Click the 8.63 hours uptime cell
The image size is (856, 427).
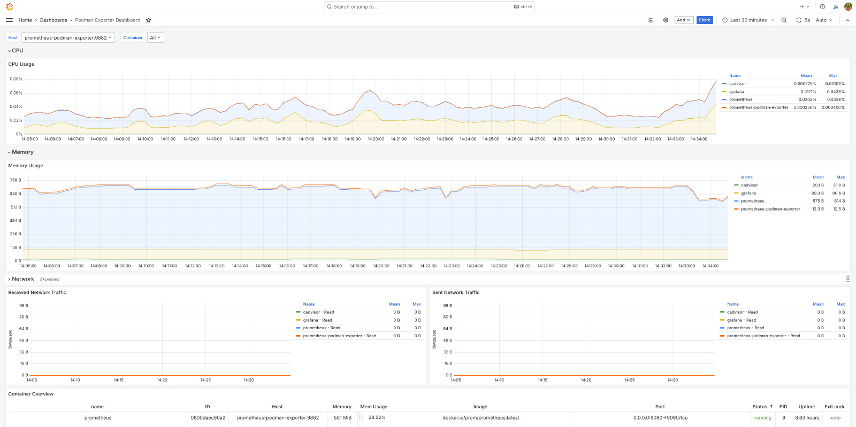pyautogui.click(x=807, y=418)
